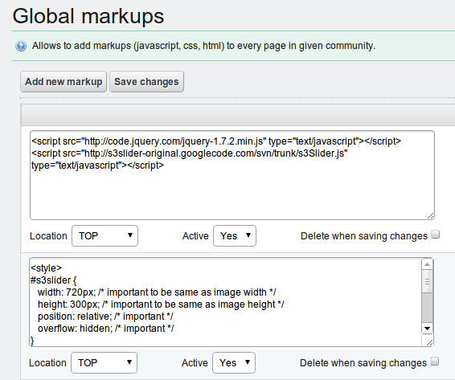The height and width of the screenshot is (380, 455).
Task: Click the scrollbar thumb in the style textarea
Action: [427, 281]
